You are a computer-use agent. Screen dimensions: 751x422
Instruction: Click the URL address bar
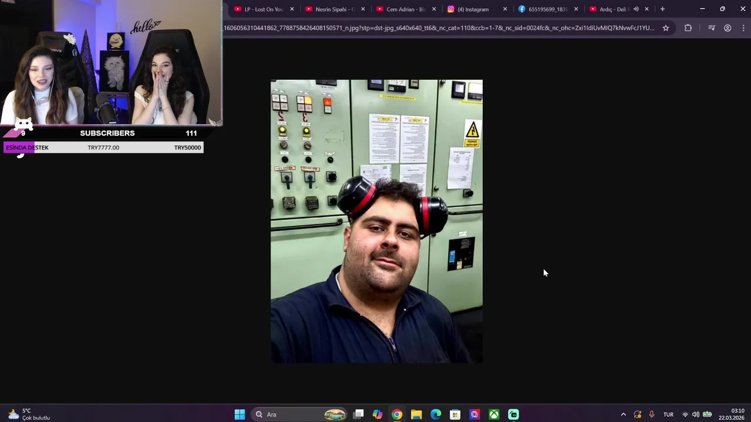tap(439, 28)
